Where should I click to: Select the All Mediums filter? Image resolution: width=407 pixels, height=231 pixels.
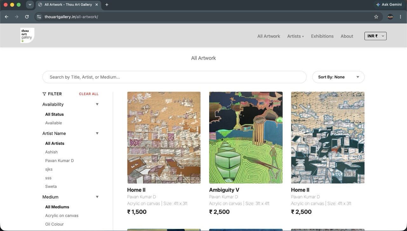(57, 207)
